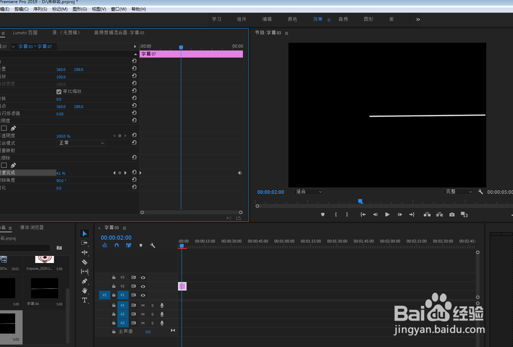Viewport: 513px width, 347px height.
Task: Switch to the Assembly workspace
Action: (x=242, y=19)
